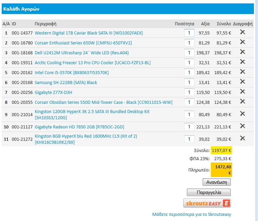Viewport: 258px width, 221px height.
Task: Remove Samsung SH-222BB from the cart
Action: pyautogui.click(x=243, y=81)
